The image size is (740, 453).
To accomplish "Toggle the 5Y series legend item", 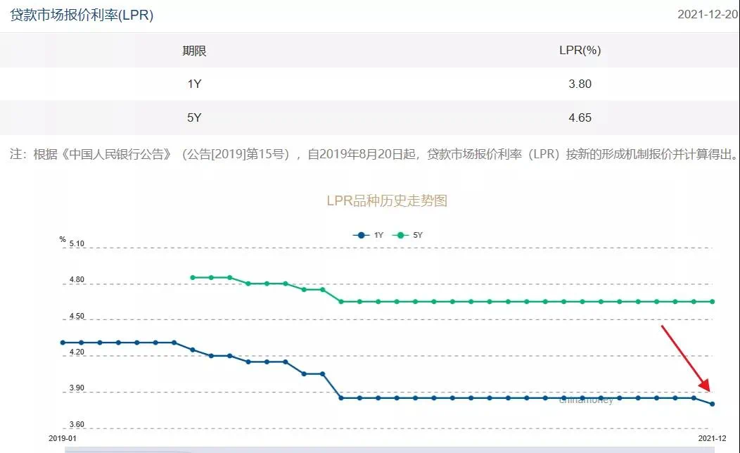I will (407, 235).
